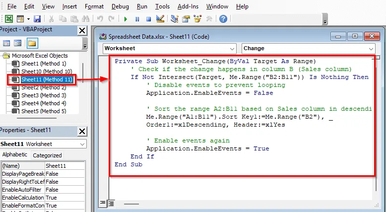Select Sheet4 (Method 4) in project tree
The height and width of the screenshot is (212, 386).
coord(44,103)
